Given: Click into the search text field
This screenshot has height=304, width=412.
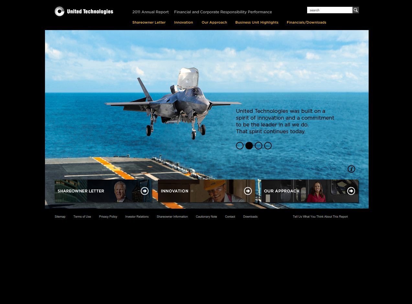Looking at the screenshot, I should (329, 10).
